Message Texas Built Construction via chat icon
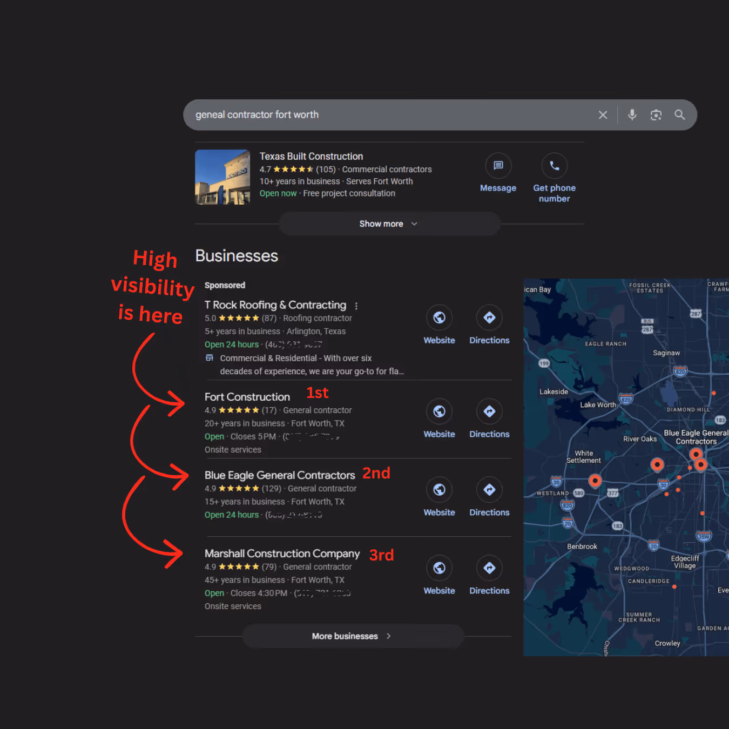The image size is (729, 729). point(498,165)
